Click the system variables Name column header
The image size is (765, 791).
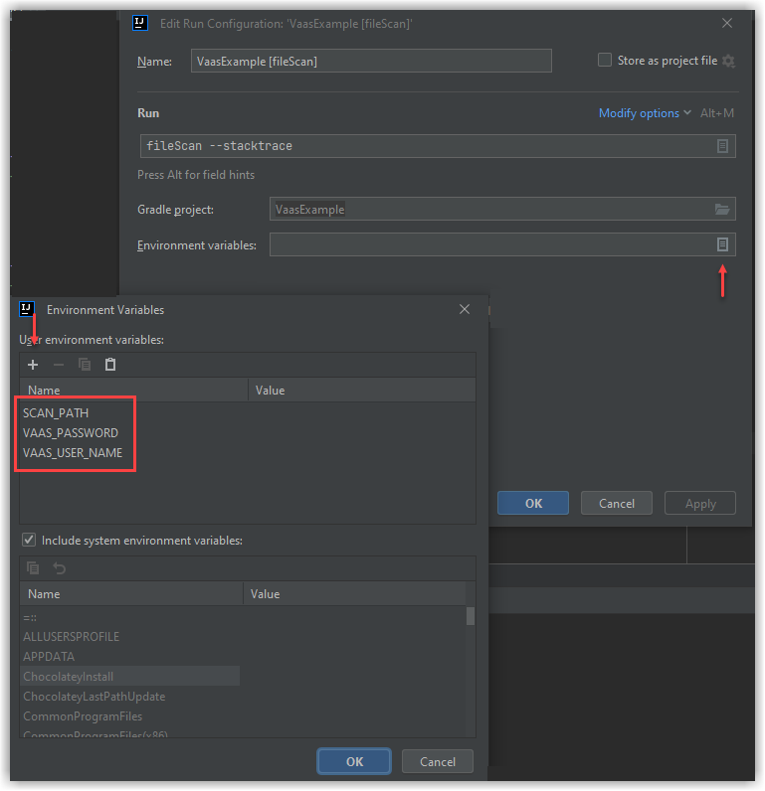[x=131, y=594]
